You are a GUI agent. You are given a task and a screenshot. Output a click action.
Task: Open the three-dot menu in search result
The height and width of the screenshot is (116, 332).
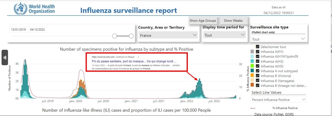138,57
